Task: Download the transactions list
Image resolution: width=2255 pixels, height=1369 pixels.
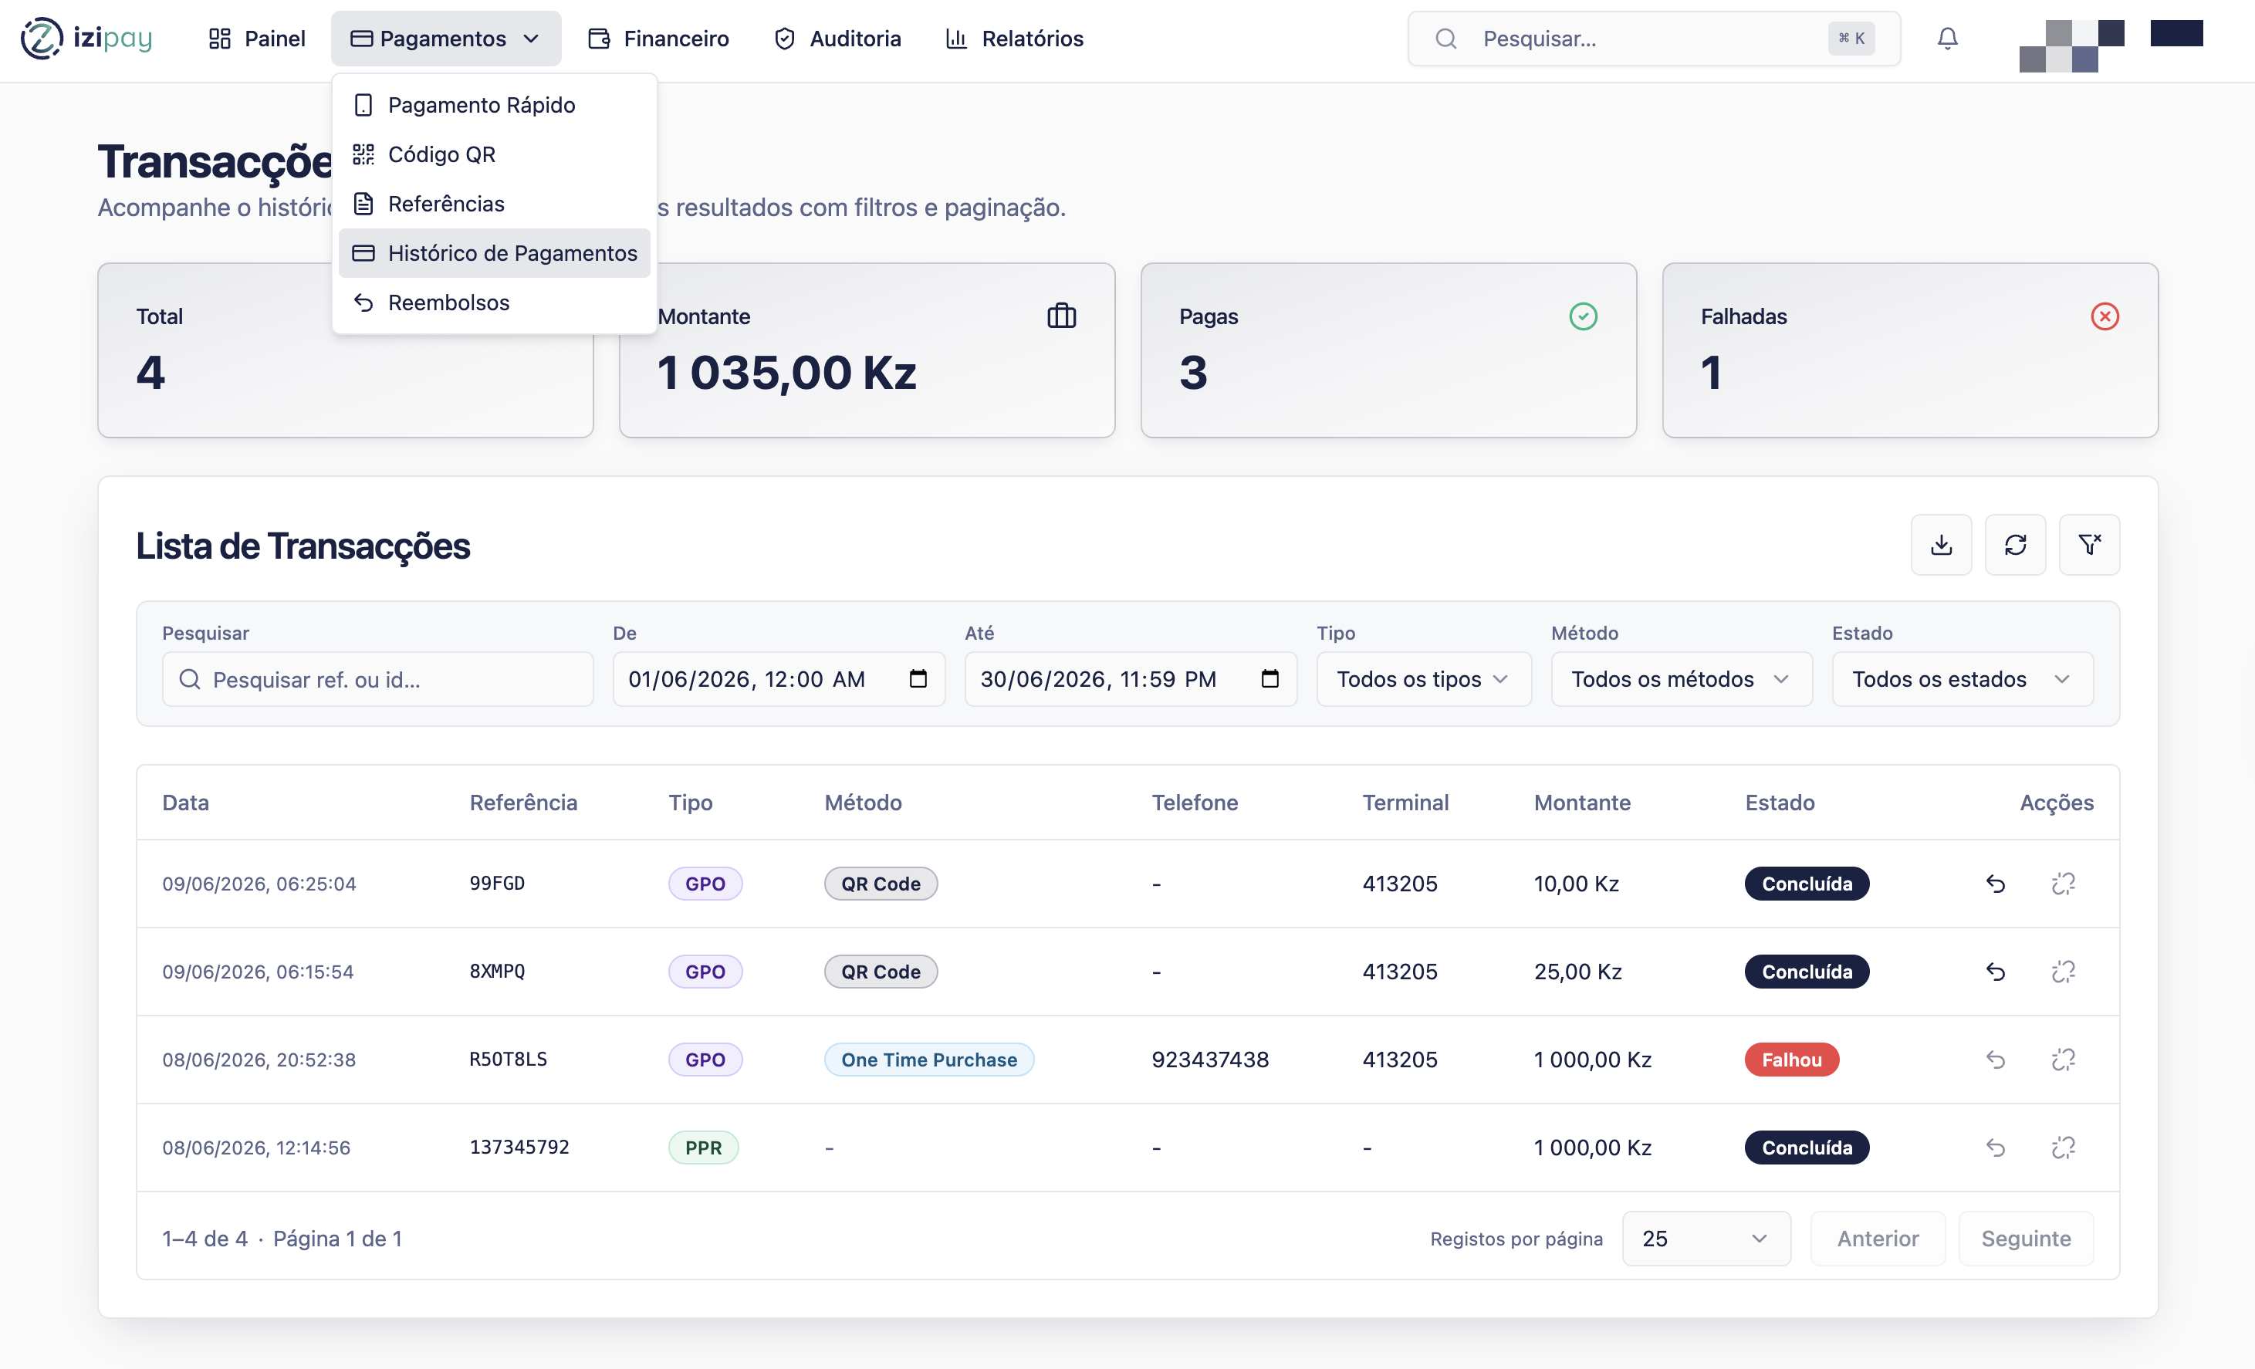Action: 1941,546
